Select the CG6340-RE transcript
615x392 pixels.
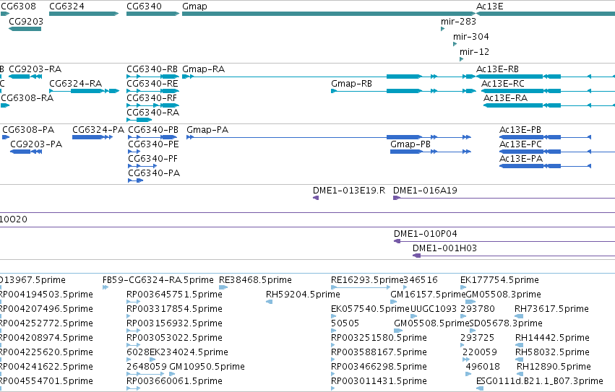152,91
